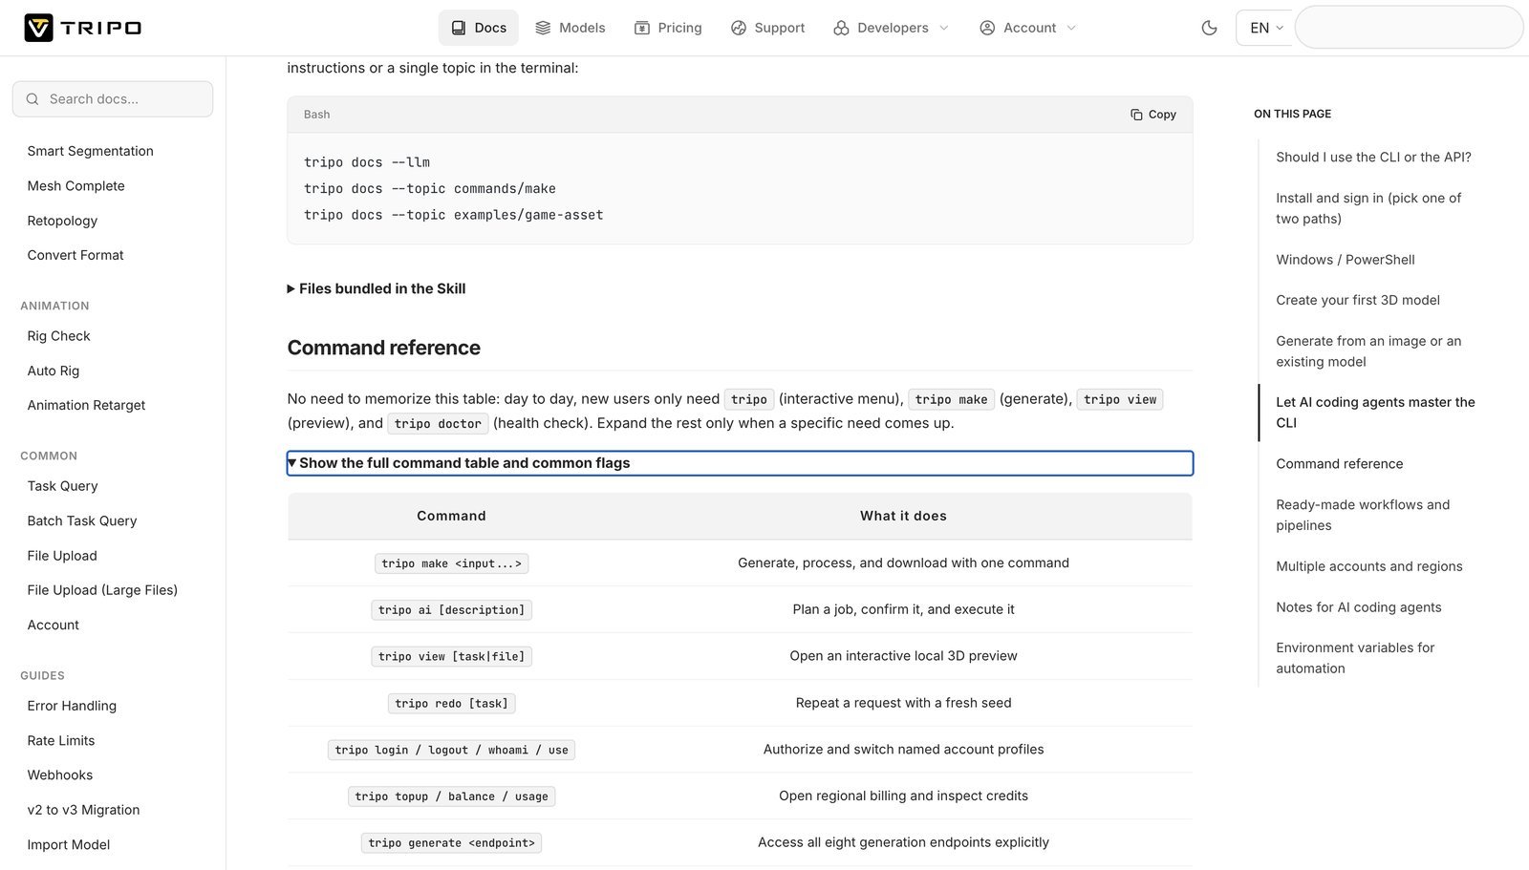The height and width of the screenshot is (870, 1529).
Task: Click the tripo topup / balance command cell
Action: 451,796
